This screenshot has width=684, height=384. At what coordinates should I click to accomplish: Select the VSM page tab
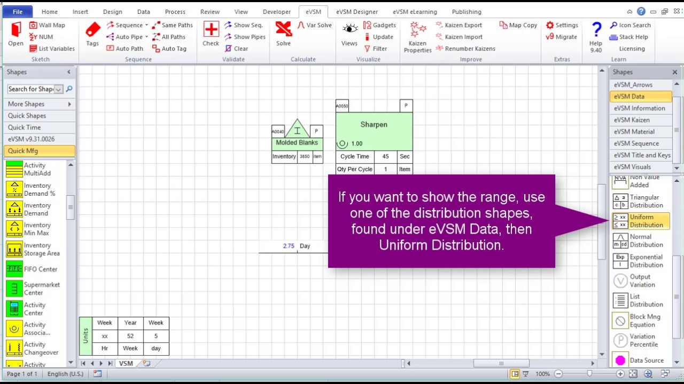point(126,363)
